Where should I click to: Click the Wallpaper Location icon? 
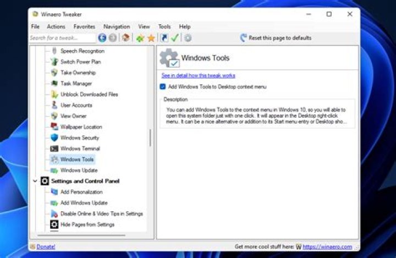tap(54, 127)
